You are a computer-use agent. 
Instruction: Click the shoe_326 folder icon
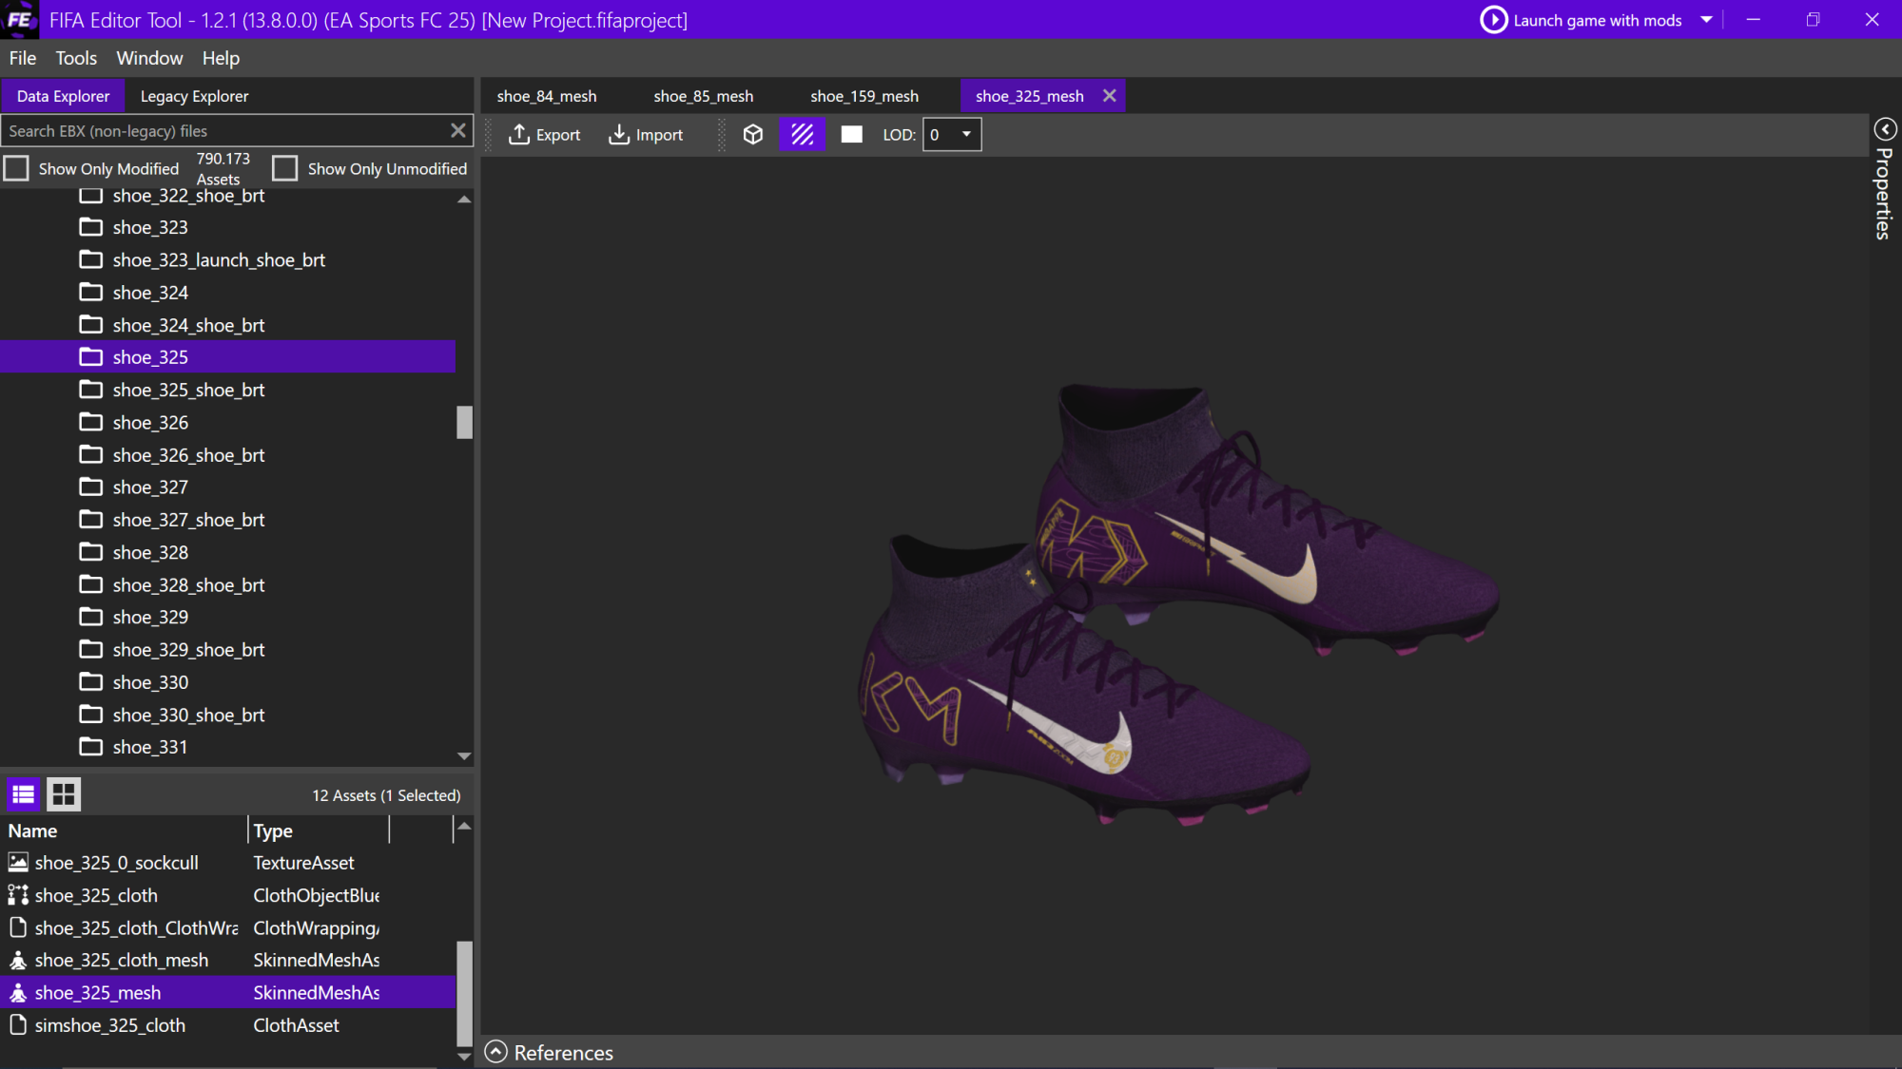(x=91, y=422)
